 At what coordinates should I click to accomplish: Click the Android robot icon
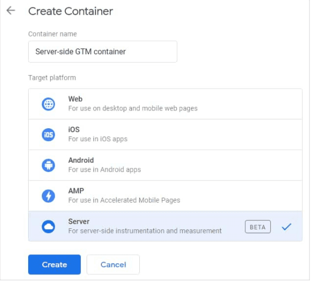pyautogui.click(x=48, y=165)
